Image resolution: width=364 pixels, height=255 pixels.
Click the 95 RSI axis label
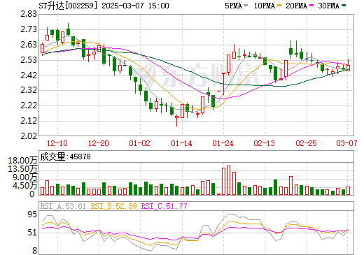point(32,214)
